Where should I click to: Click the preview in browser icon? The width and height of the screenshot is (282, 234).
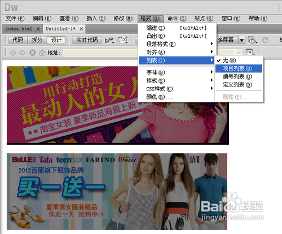[252, 40]
